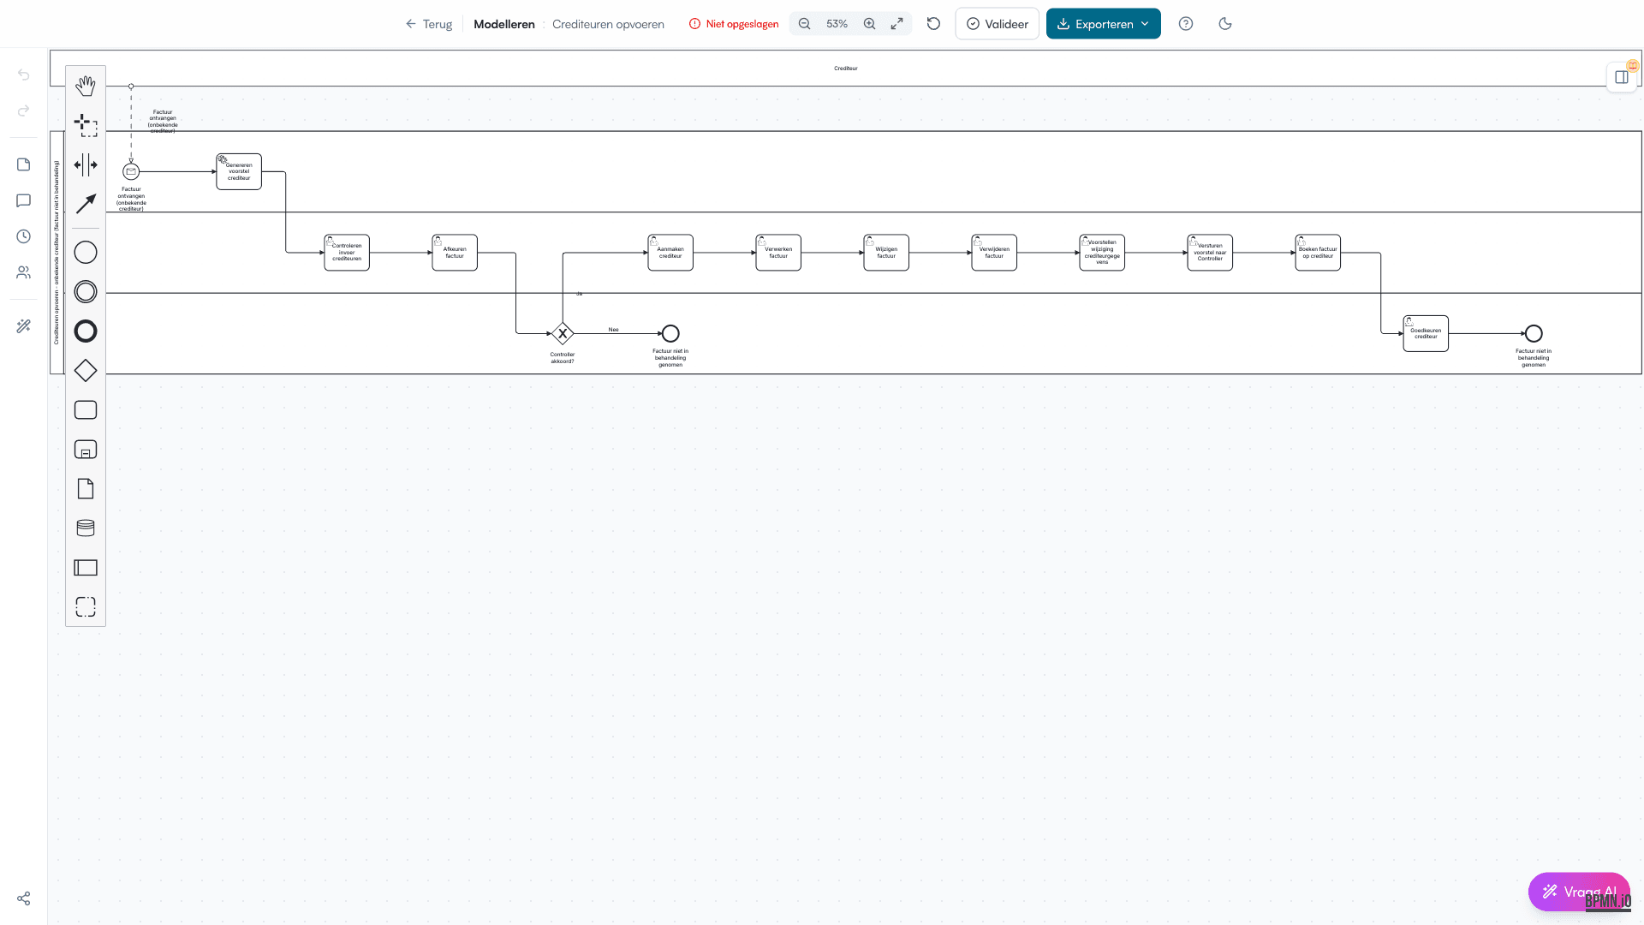1644x925 pixels.
Task: Activate the Global connect tool
Action: coord(86,205)
